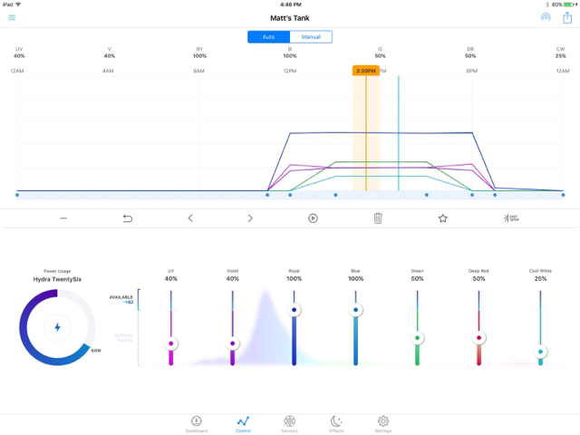
Task: Open the Effects tab
Action: (336, 424)
